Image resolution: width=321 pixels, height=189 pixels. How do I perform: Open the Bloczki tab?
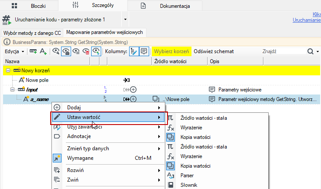click(x=29, y=6)
